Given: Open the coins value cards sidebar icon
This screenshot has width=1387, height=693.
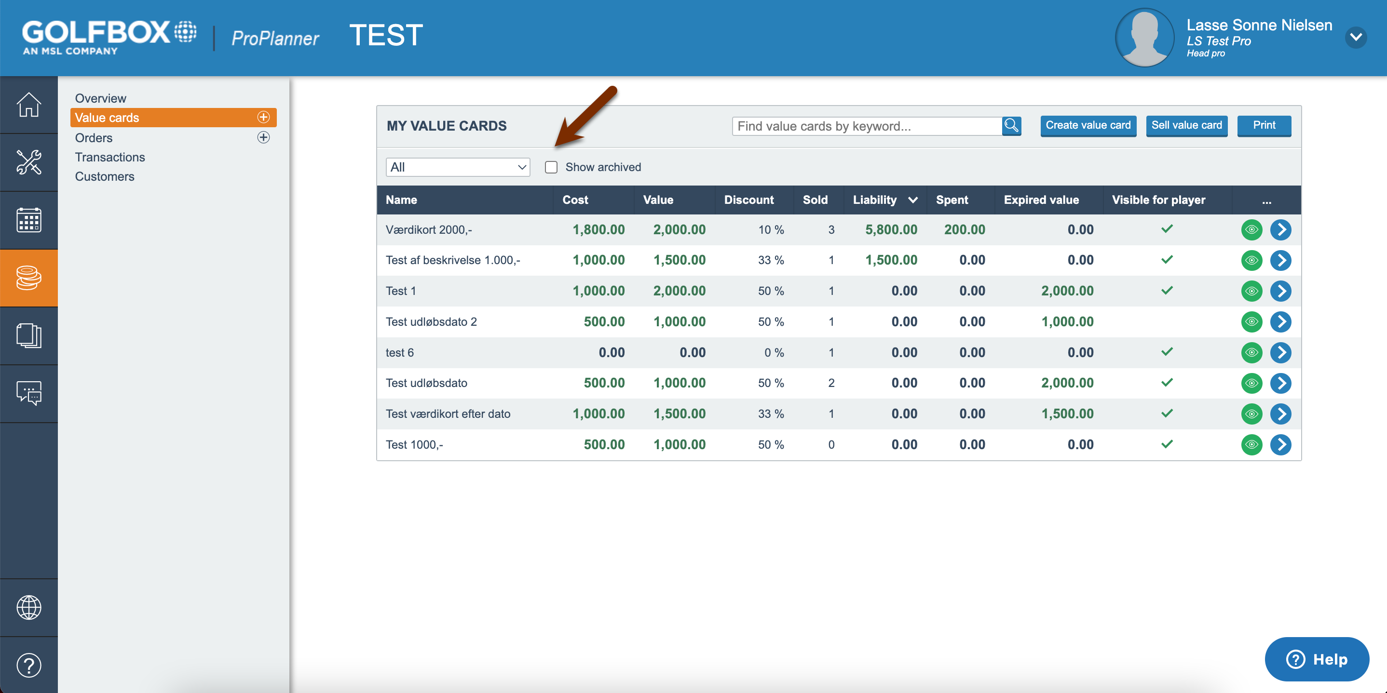Looking at the screenshot, I should [x=28, y=278].
